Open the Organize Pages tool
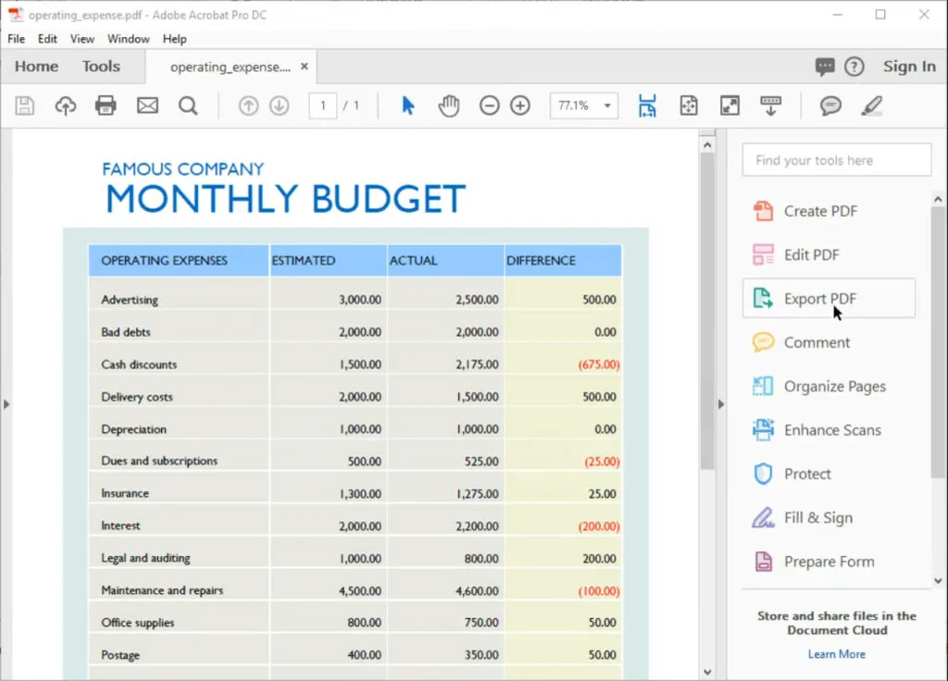948x681 pixels. click(x=835, y=386)
